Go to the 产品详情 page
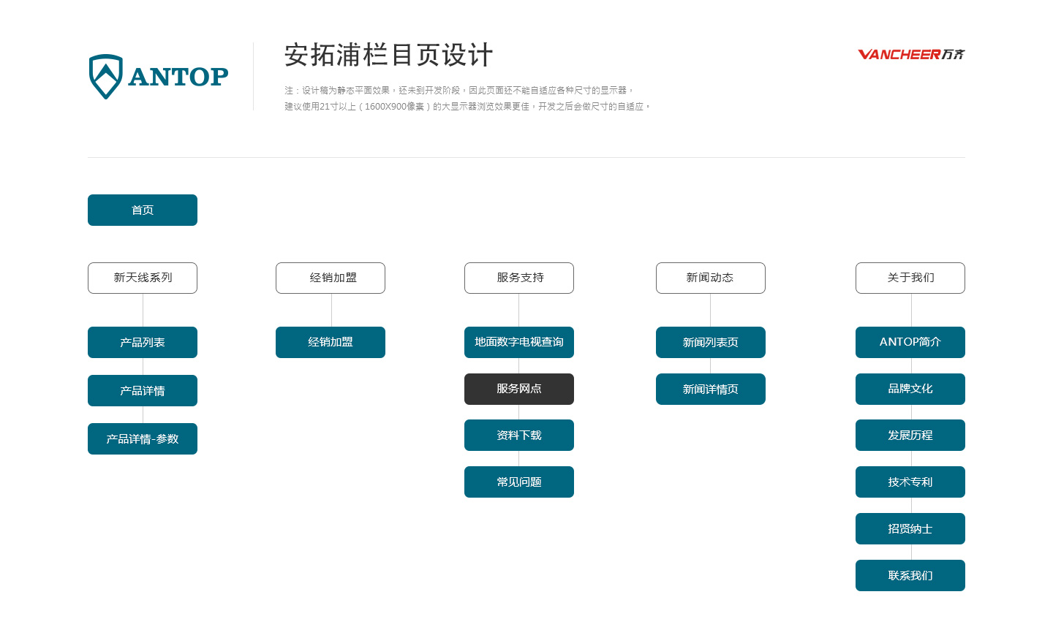Image resolution: width=1053 pixels, height=627 pixels. 143,390
